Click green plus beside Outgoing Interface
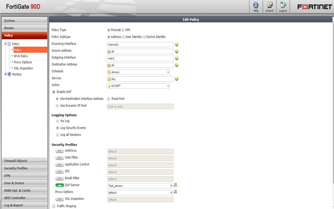This screenshot has width=334, height=209. (177, 58)
